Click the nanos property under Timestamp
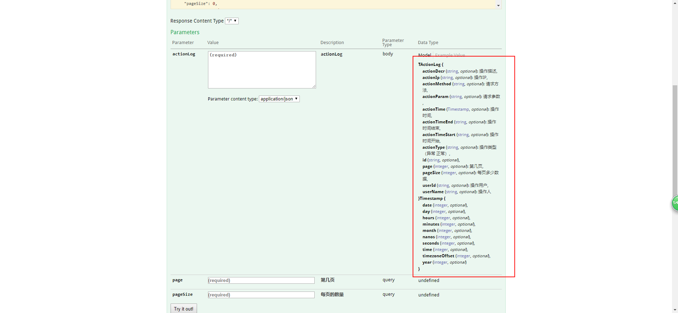 pos(428,237)
